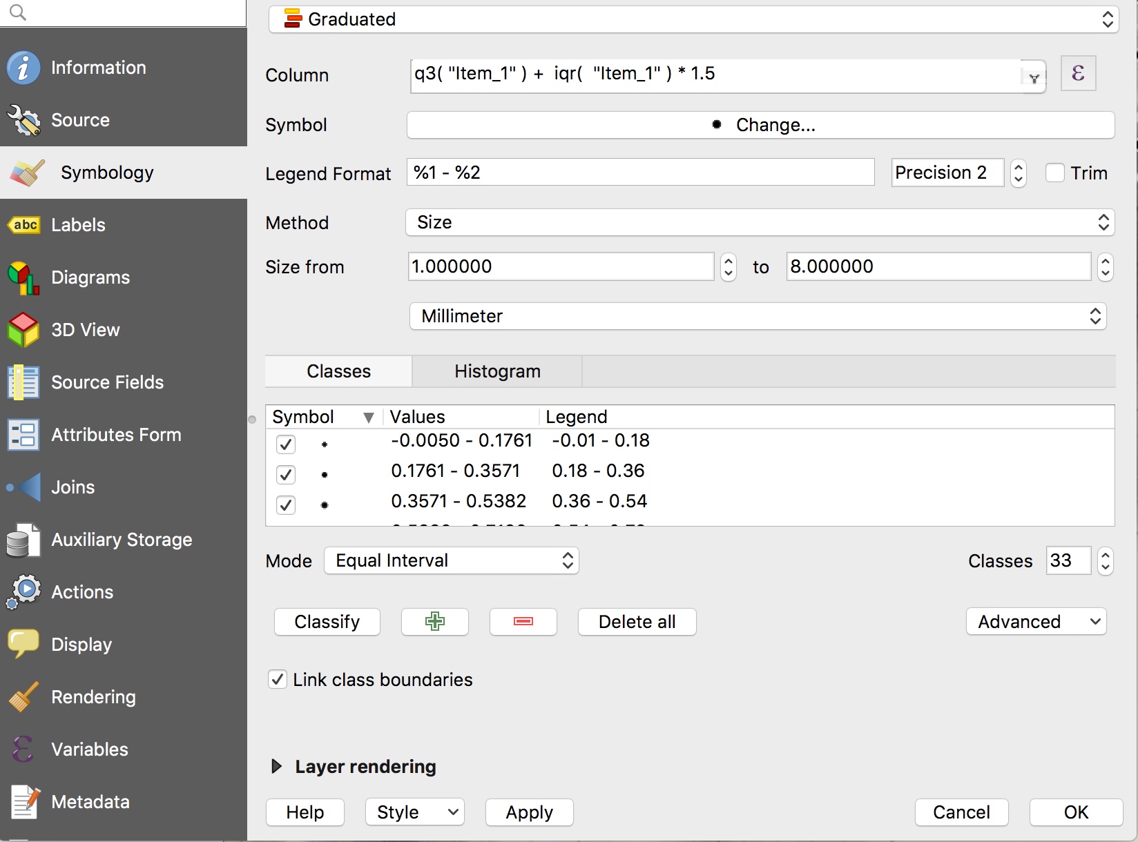This screenshot has height=842, width=1138.
Task: Click the Cancel button
Action: tap(962, 812)
